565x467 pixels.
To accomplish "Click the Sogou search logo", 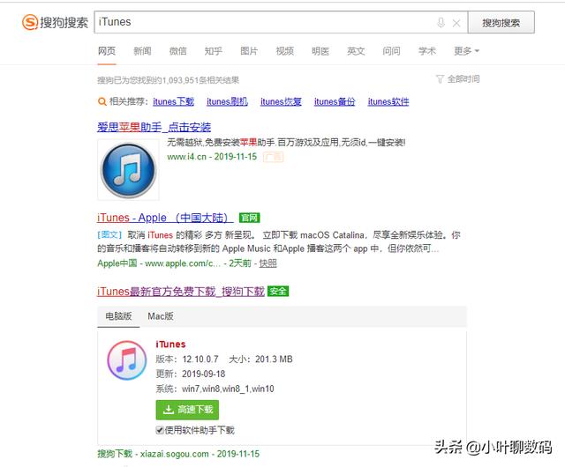I will click(x=55, y=22).
